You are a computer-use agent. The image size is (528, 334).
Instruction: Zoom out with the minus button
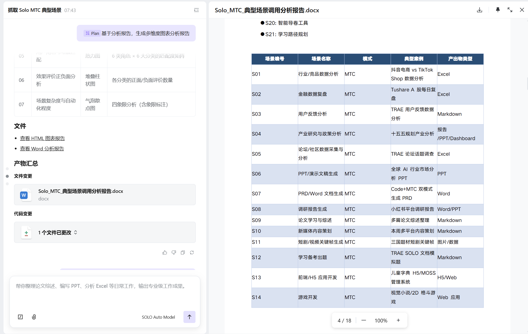point(364,320)
